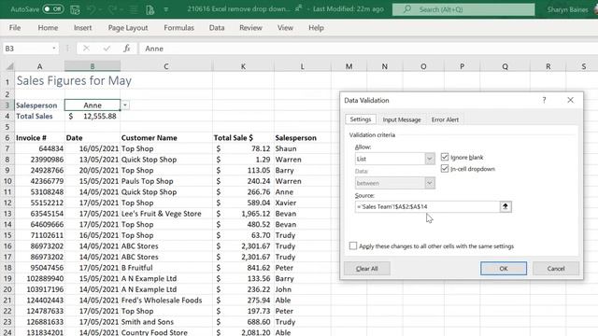Switch to the Formulas tab
Screen dimensions: 598x336
(x=178, y=28)
